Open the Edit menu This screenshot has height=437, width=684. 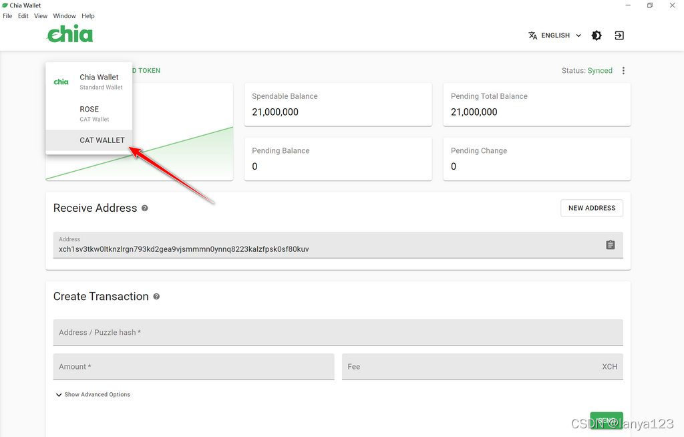pyautogui.click(x=23, y=16)
